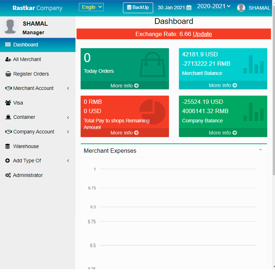Open More info under Today Orders
275x275 pixels.
click(x=124, y=86)
